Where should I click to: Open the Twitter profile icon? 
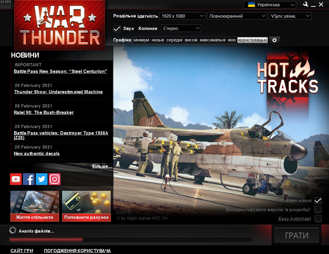tap(42, 179)
